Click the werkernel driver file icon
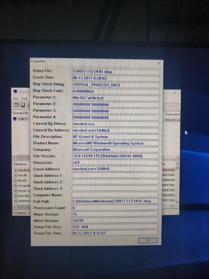Image resolution: width=209 pixels, height=279 pixels. pyautogui.click(x=15, y=201)
